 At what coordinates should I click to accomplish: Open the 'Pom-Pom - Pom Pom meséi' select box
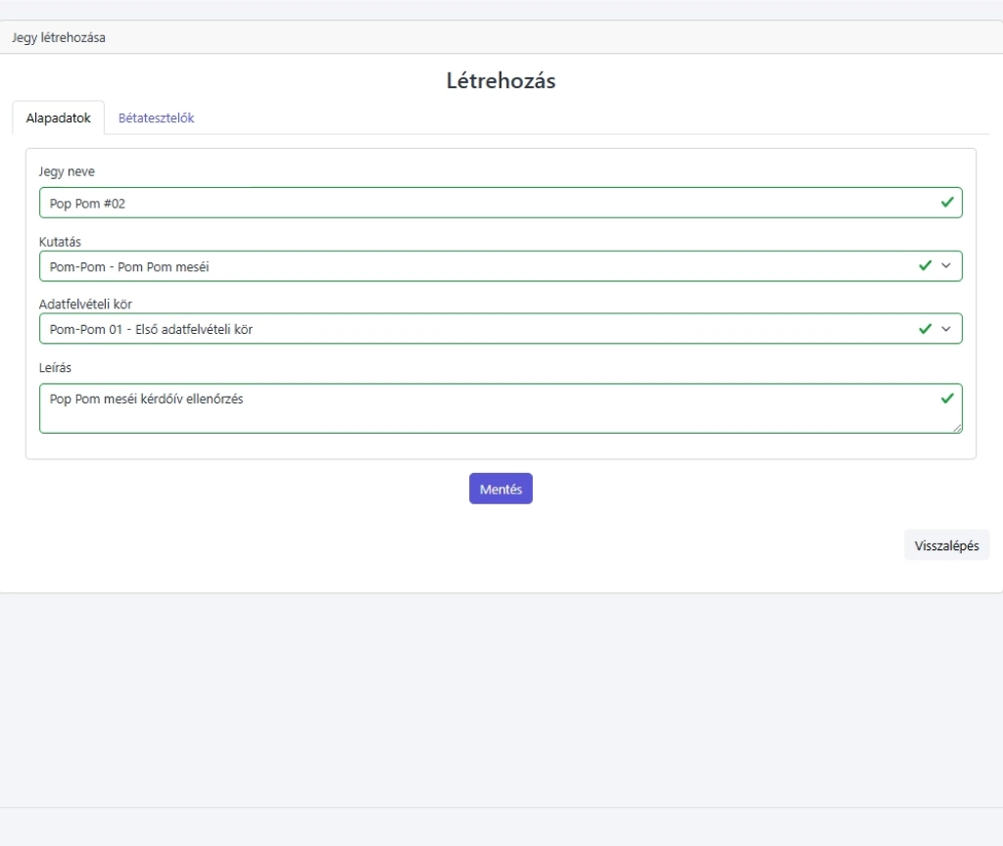tap(470, 266)
